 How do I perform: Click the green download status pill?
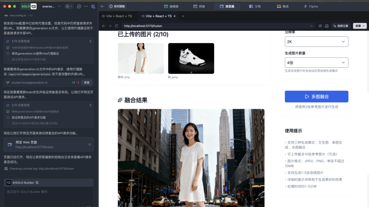coord(69,6)
